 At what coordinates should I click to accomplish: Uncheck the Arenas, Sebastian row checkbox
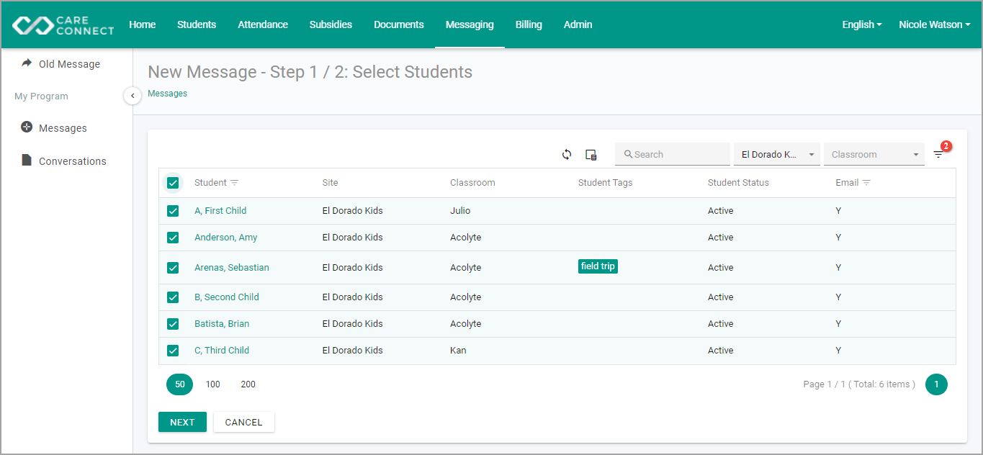173,268
